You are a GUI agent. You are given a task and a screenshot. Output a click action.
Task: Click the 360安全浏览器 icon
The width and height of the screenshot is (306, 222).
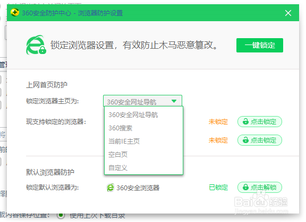[110, 188]
